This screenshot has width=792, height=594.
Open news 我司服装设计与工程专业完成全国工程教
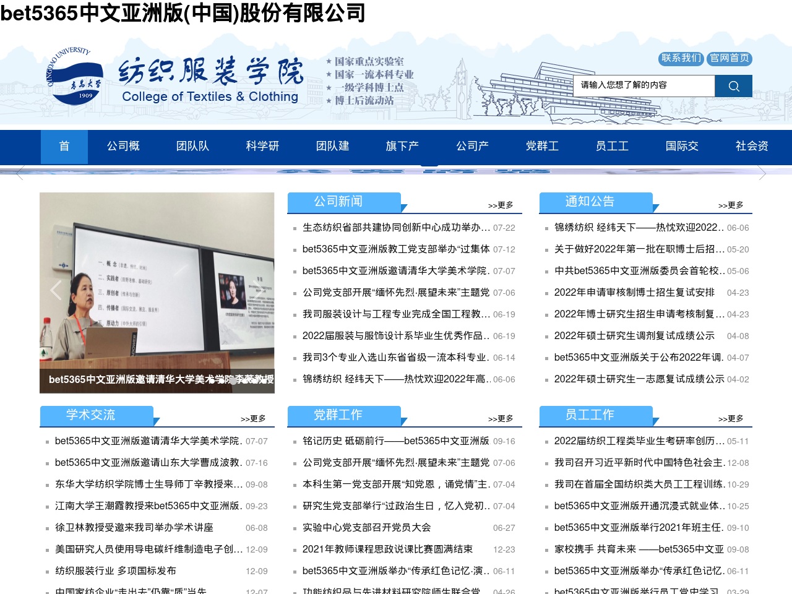pyautogui.click(x=396, y=314)
